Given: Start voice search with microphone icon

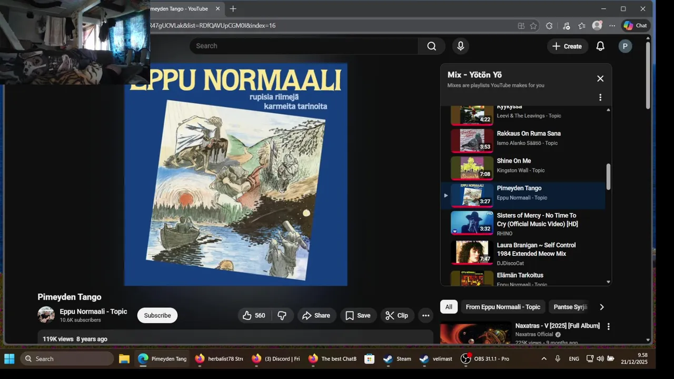Looking at the screenshot, I should [x=461, y=46].
